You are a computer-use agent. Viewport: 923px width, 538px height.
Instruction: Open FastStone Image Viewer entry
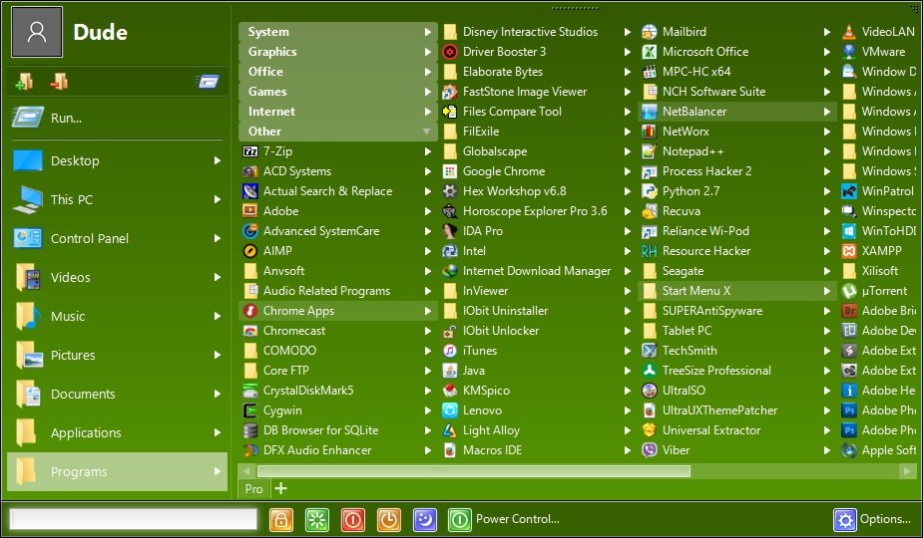[538, 91]
